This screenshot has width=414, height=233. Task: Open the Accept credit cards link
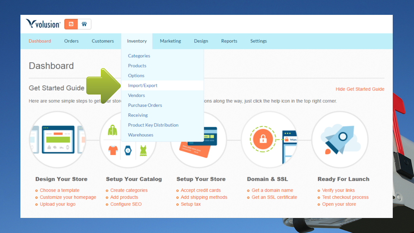point(200,190)
